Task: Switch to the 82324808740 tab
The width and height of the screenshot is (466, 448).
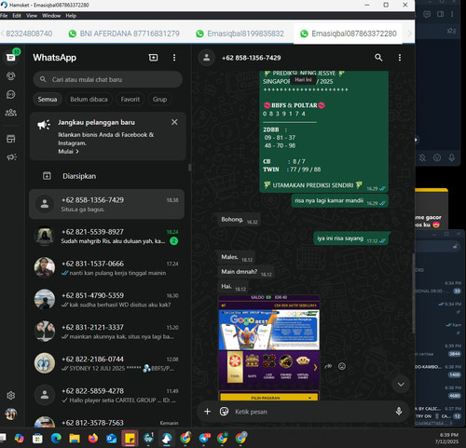Action: 29,34
